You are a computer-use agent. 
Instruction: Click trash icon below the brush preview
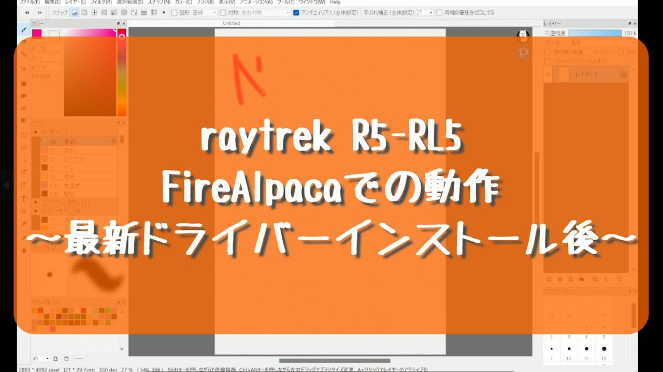tap(66, 359)
